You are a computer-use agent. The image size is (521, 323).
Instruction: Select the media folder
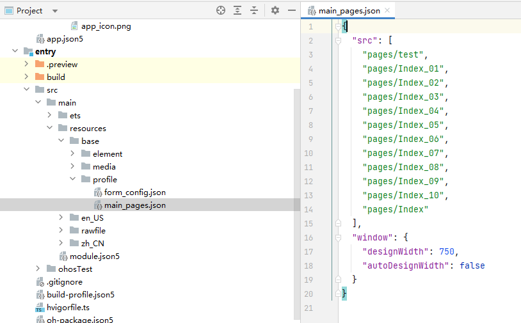(x=104, y=167)
